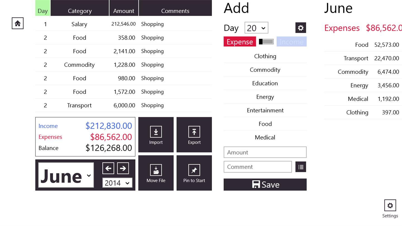The width and height of the screenshot is (402, 226).
Task: Pin to Start tile
Action: (194, 173)
